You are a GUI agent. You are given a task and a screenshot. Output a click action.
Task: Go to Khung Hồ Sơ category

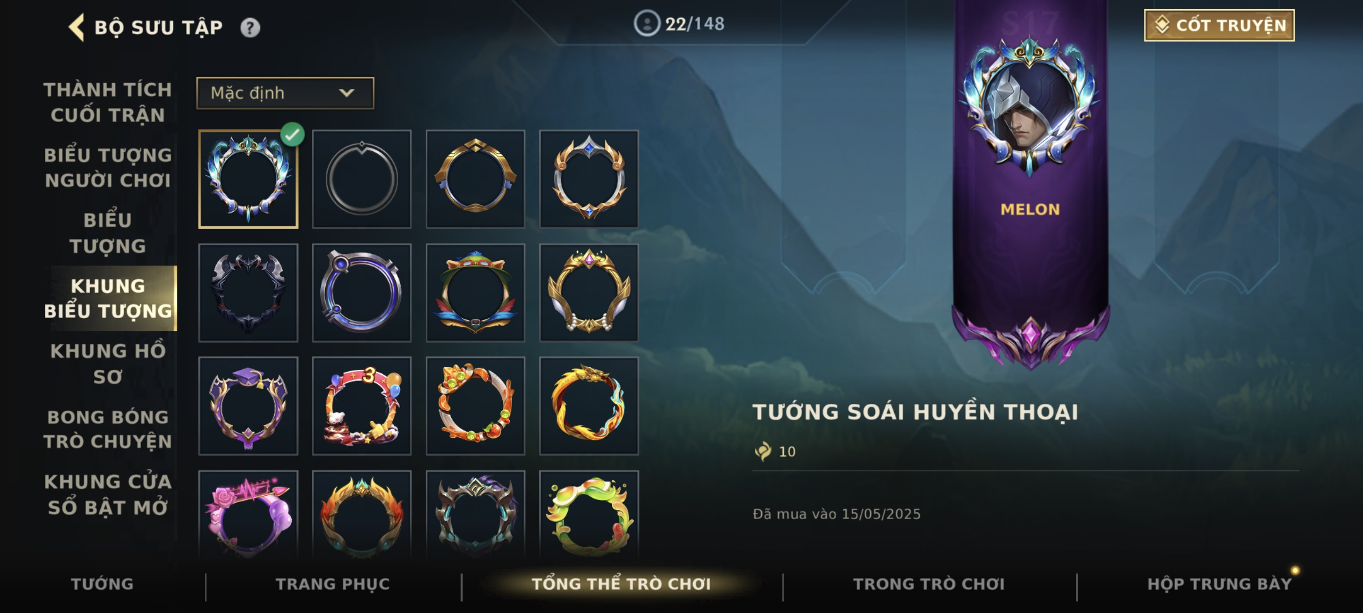pos(108,364)
